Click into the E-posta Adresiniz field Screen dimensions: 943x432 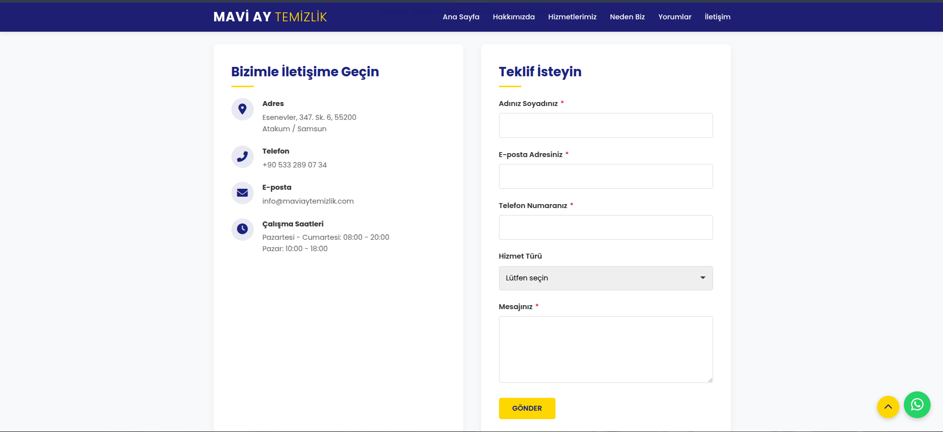[x=606, y=176]
